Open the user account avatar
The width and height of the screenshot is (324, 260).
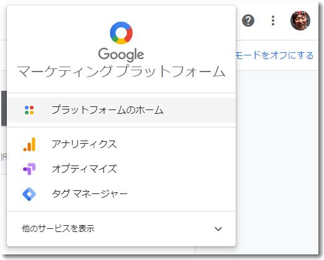click(300, 21)
